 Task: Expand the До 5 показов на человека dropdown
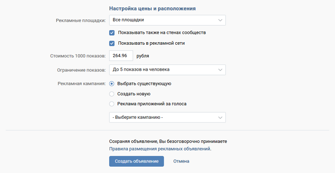tap(167, 70)
